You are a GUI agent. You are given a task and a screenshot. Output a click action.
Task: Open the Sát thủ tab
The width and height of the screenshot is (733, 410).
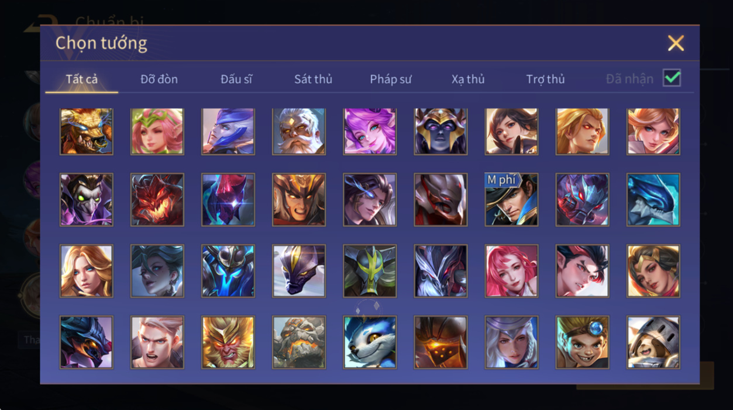point(313,79)
